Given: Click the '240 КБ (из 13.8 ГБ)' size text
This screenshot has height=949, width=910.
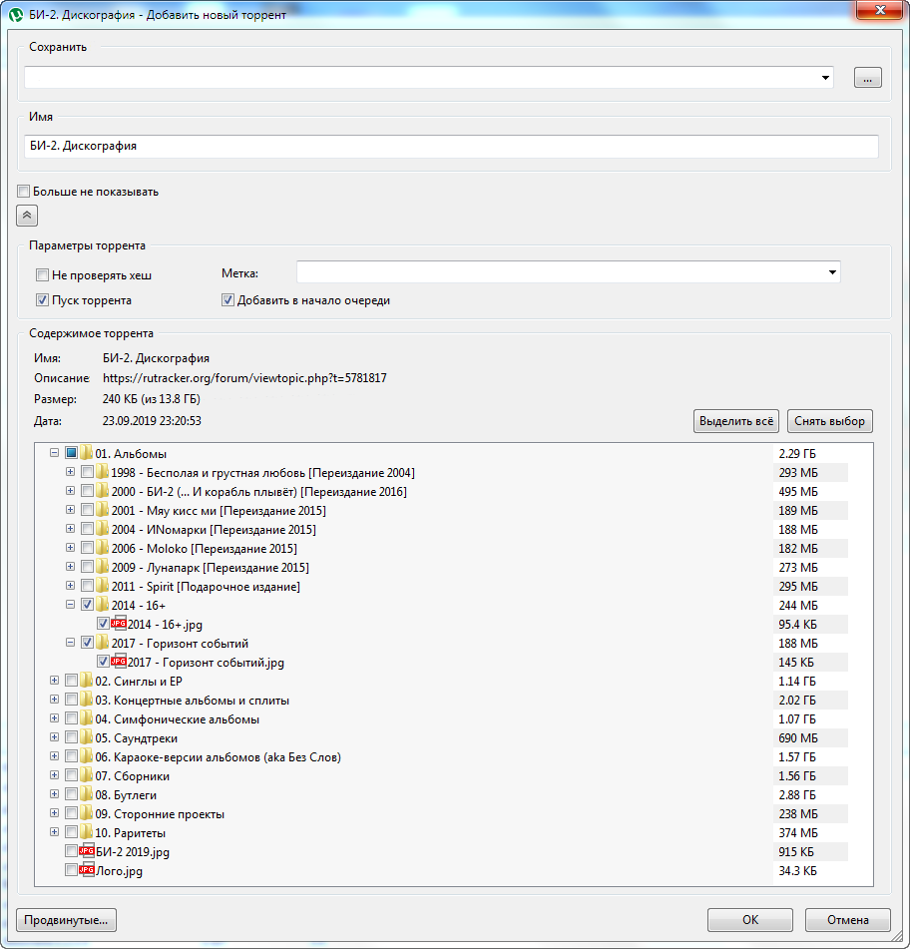Looking at the screenshot, I should coord(152,399).
